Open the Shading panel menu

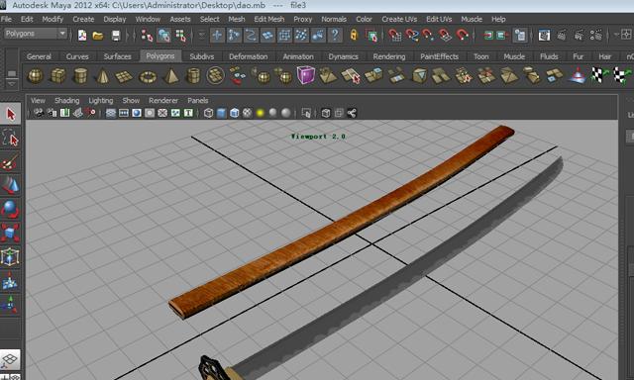click(67, 101)
